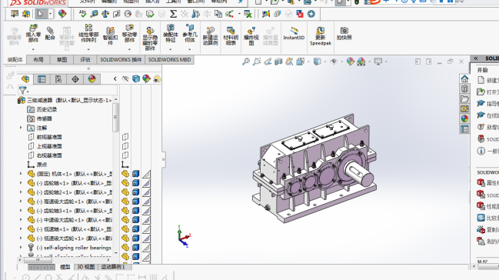Switch to the 评估 evaluate tab
The image size is (499, 280).
85,59
